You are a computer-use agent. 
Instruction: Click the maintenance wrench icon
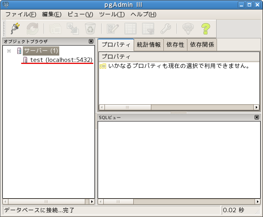click(x=166, y=29)
